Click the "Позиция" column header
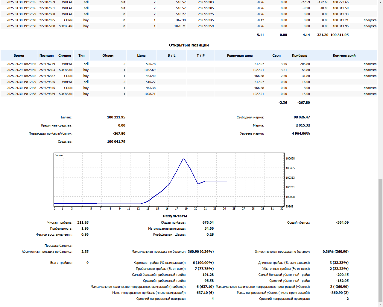The image size is (383, 307). [x=47, y=55]
